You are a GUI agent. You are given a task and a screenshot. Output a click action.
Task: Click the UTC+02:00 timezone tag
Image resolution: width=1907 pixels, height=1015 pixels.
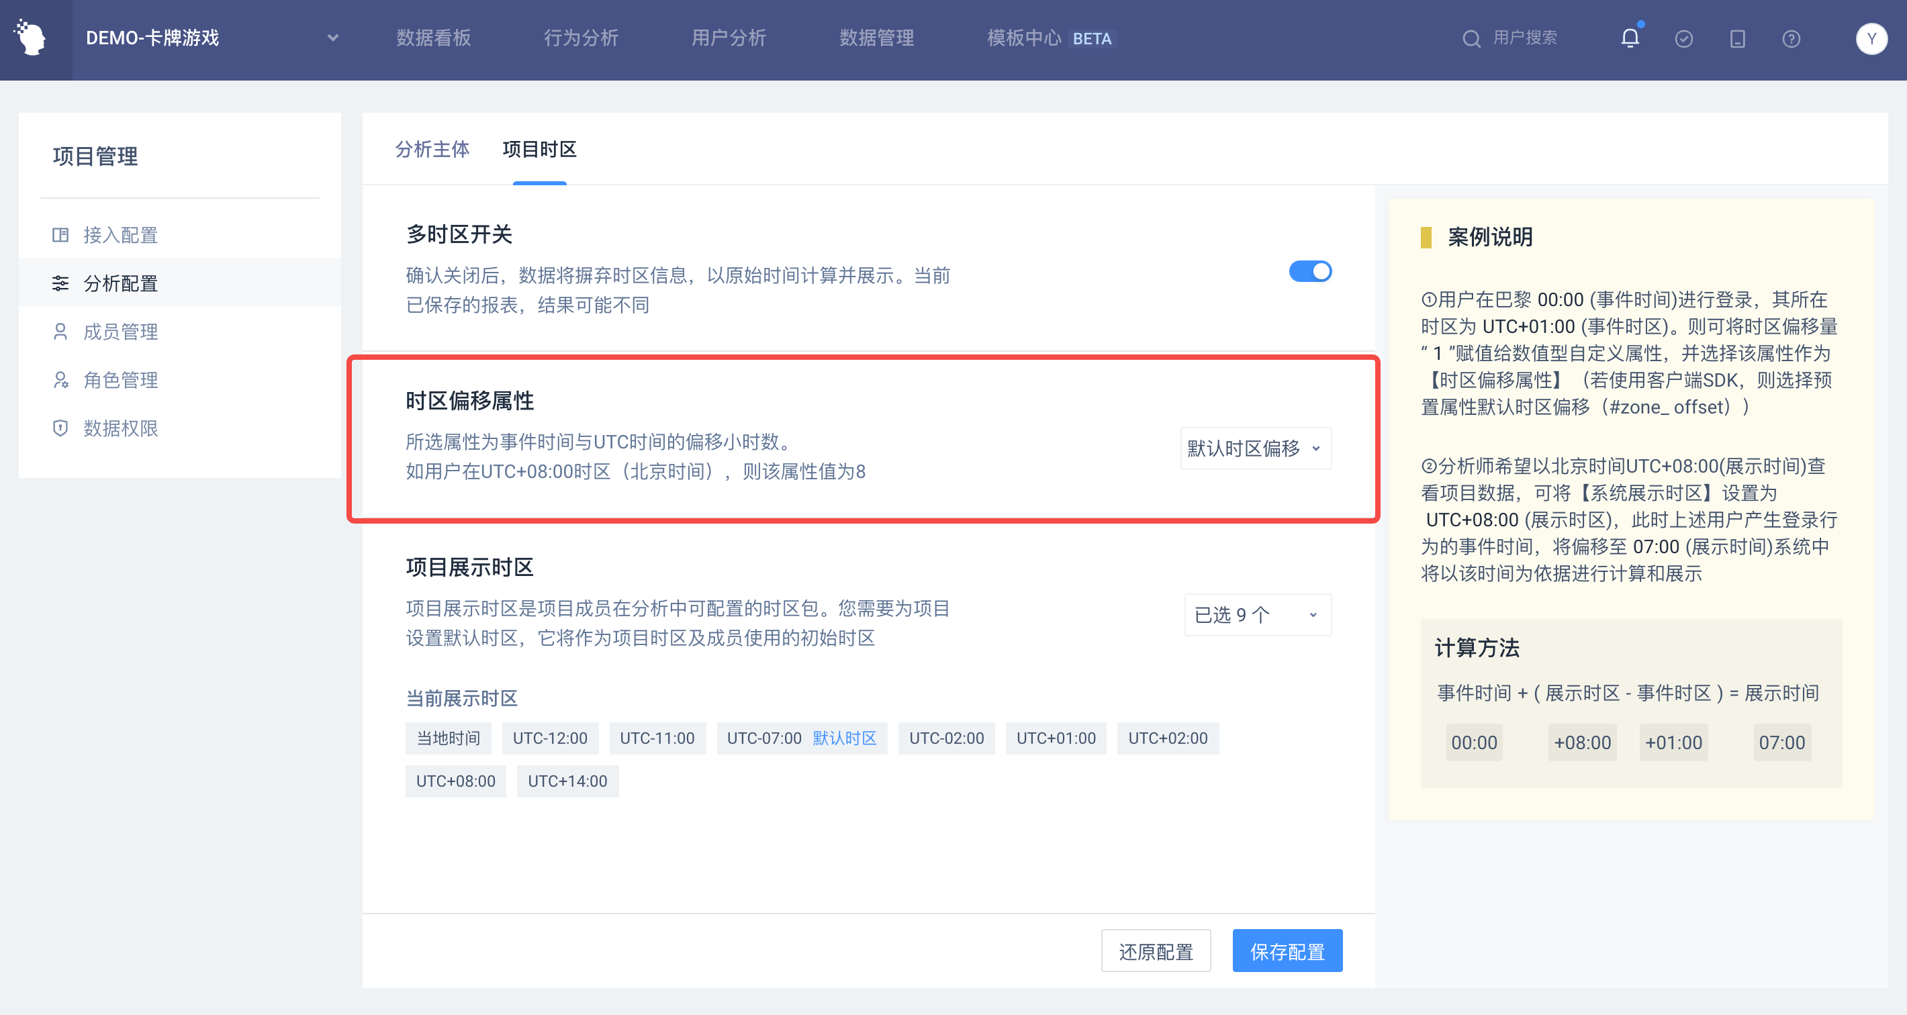[1168, 738]
